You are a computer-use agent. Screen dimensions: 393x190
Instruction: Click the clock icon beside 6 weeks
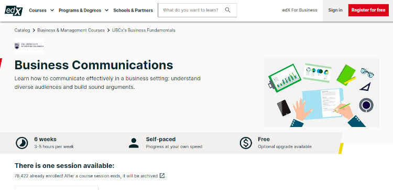[22, 143]
